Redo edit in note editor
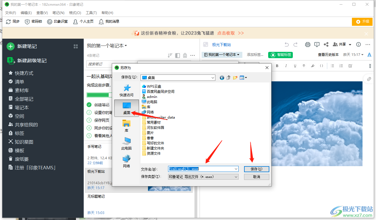 [x=295, y=44]
